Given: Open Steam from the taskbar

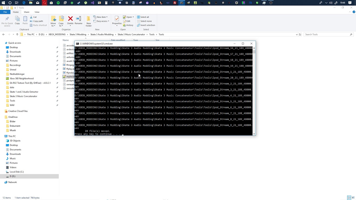Looking at the screenshot, I should (x=79, y=3).
